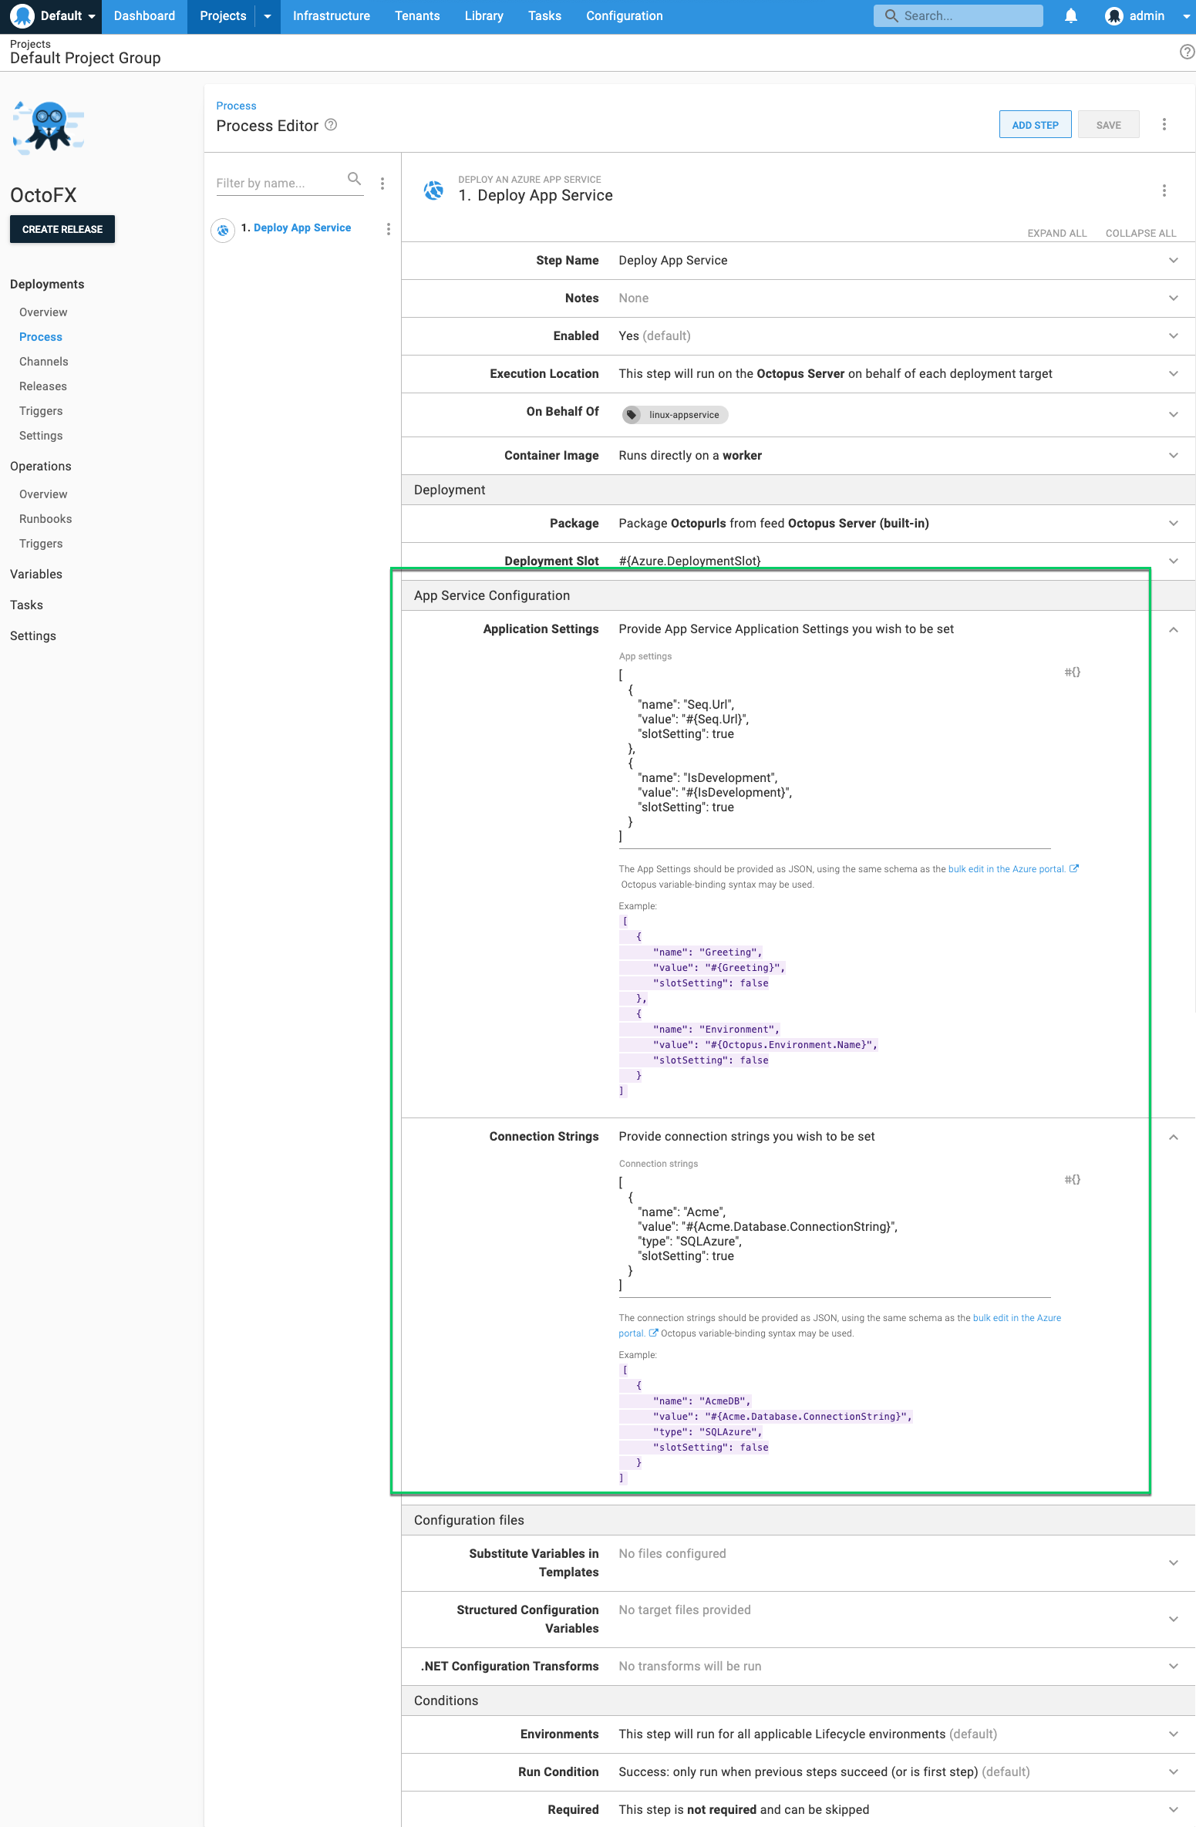Expand the Container Image section
1196x1827 pixels.
click(x=1174, y=456)
